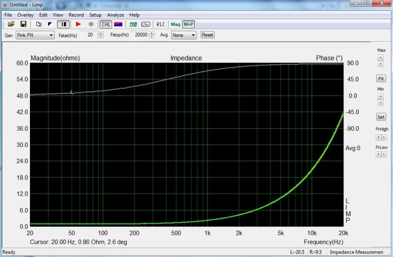393x257 pixels.
Task: Click the CAL calibrate toolbar button
Action: pos(106,24)
